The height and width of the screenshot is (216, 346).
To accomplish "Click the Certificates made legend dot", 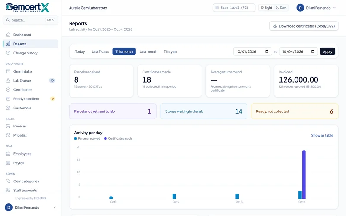I will click(106, 138).
